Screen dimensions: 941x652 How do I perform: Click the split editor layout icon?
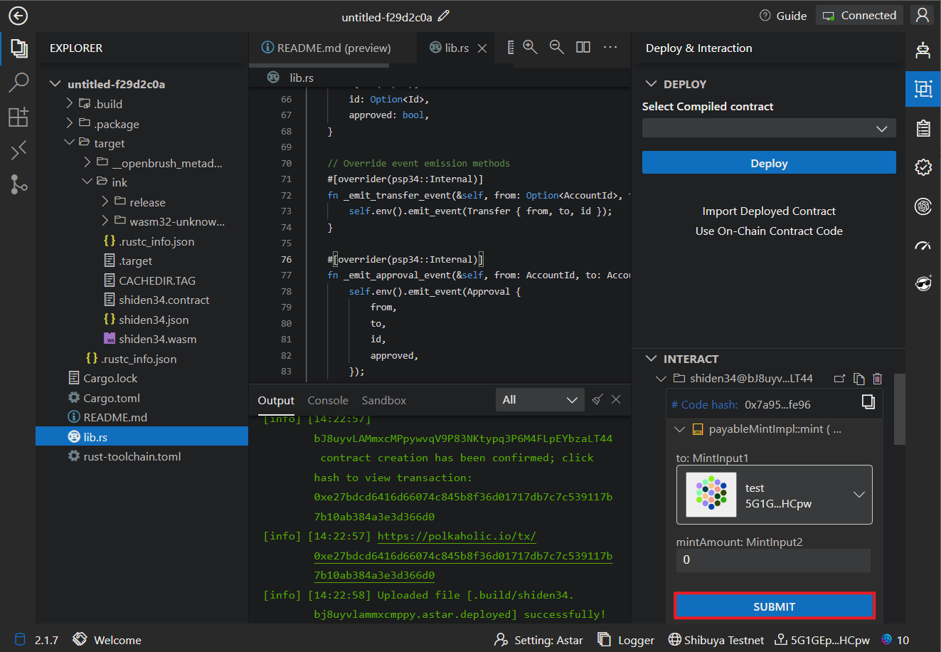coord(583,47)
